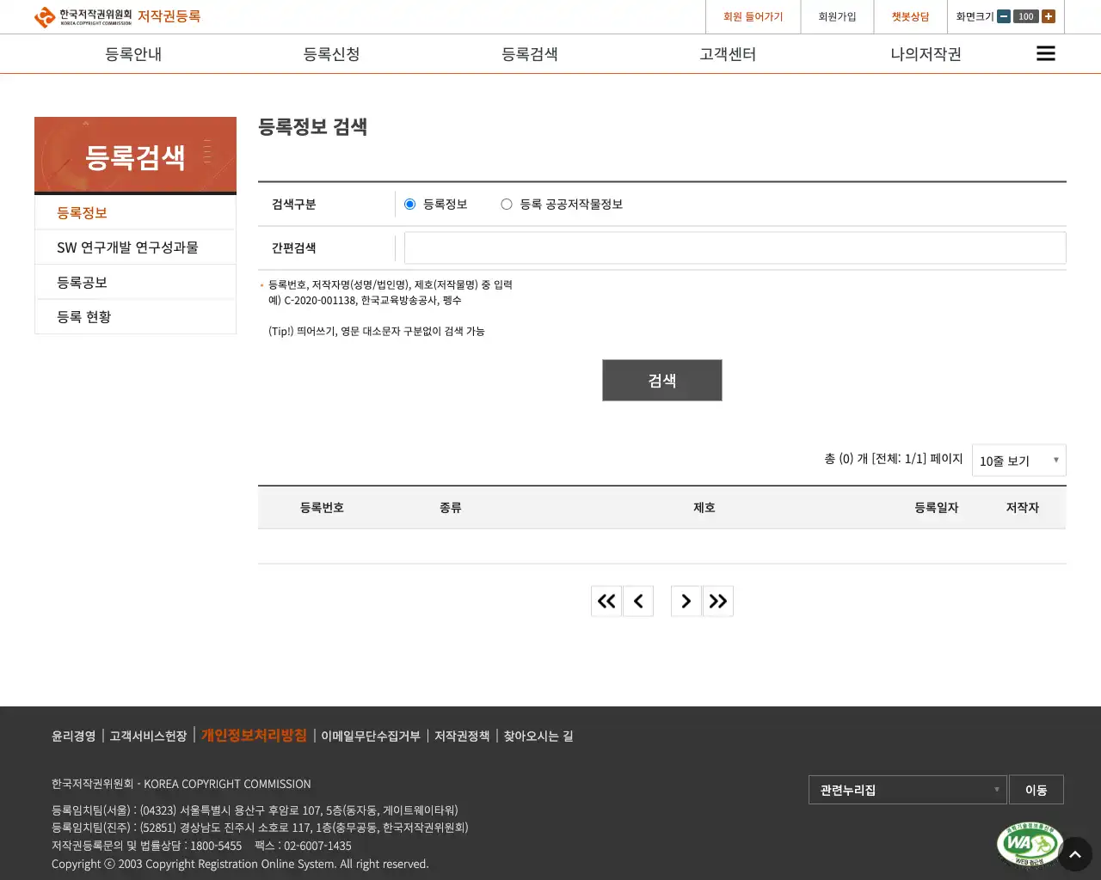Click the 회원가입 sign-up link

(x=837, y=16)
